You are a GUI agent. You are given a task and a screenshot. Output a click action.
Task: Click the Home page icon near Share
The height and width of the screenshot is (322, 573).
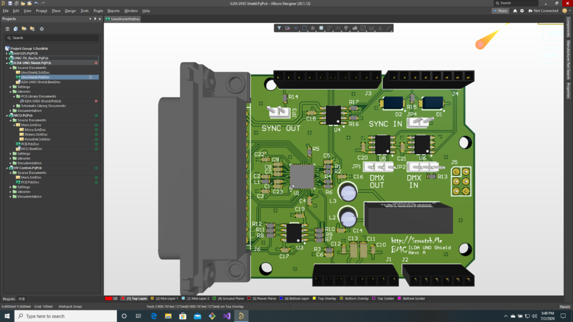click(515, 11)
